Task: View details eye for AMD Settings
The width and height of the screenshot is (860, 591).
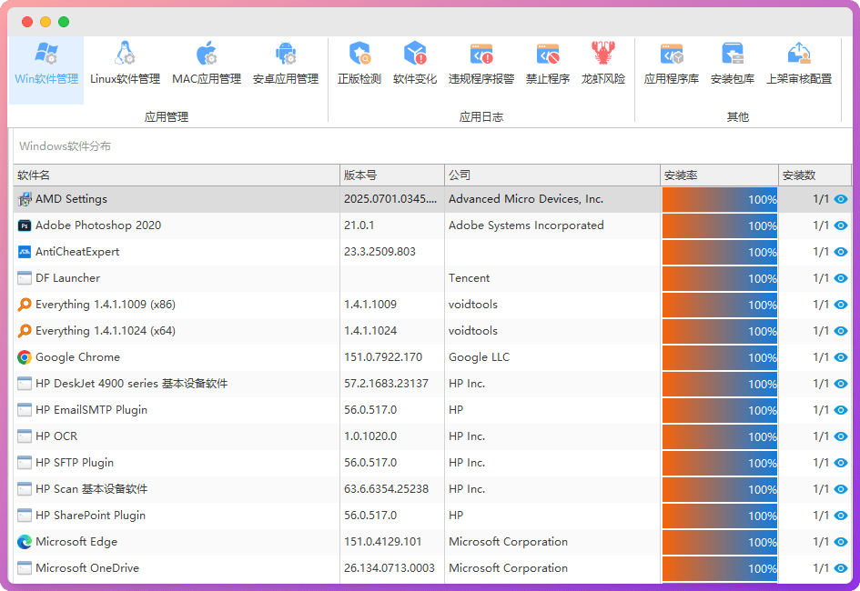Action: [x=841, y=199]
